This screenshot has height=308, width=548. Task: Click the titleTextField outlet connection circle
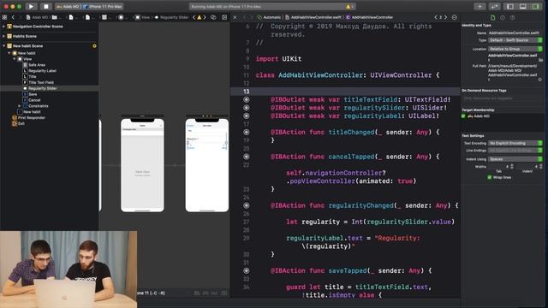(247, 99)
